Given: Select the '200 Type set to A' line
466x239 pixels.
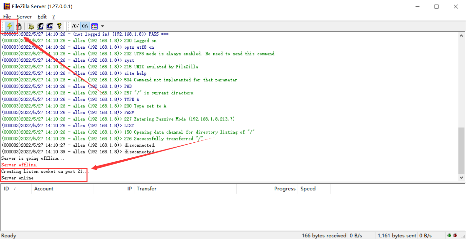Looking at the screenshot, I should [x=84, y=106].
